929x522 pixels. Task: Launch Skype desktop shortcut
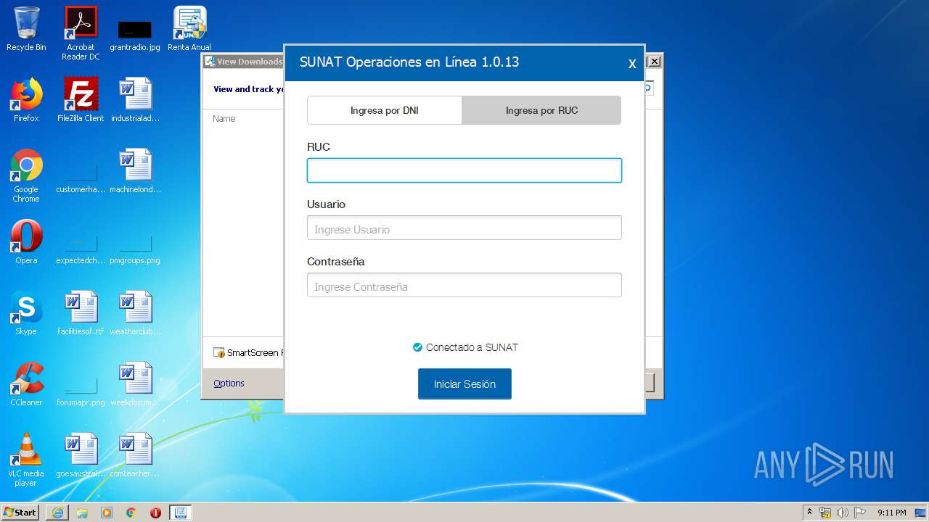coord(26,313)
